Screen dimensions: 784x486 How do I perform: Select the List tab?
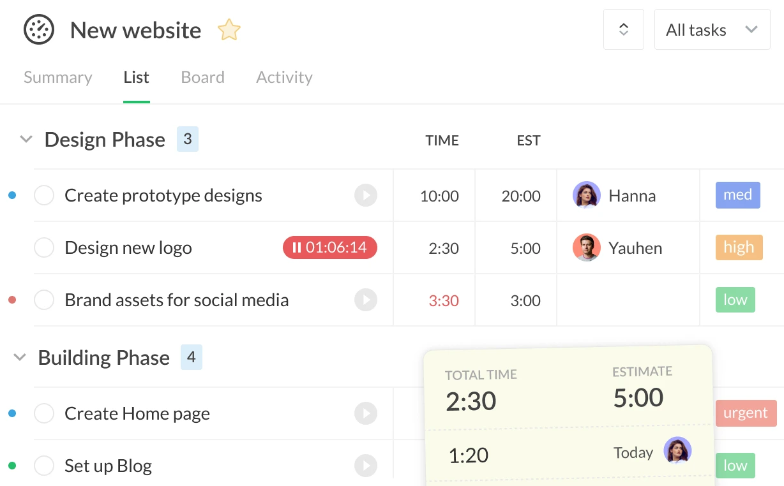(136, 77)
